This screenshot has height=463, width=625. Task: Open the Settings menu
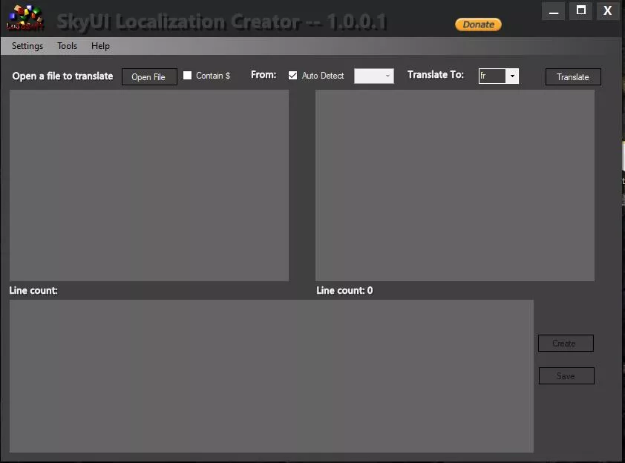[x=27, y=46]
